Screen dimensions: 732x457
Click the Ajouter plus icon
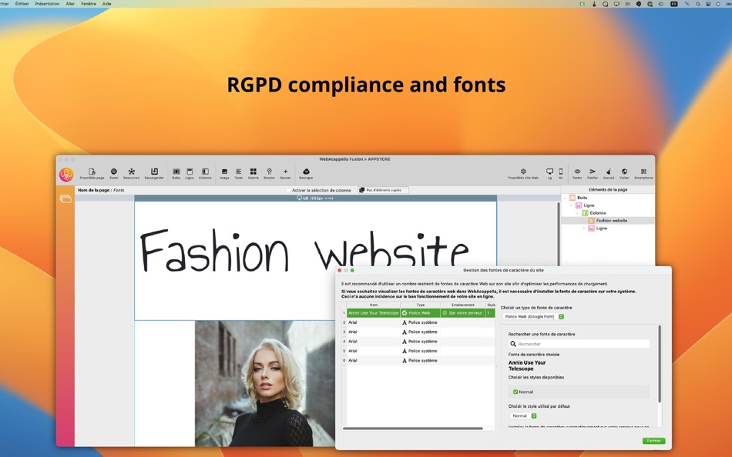[285, 173]
